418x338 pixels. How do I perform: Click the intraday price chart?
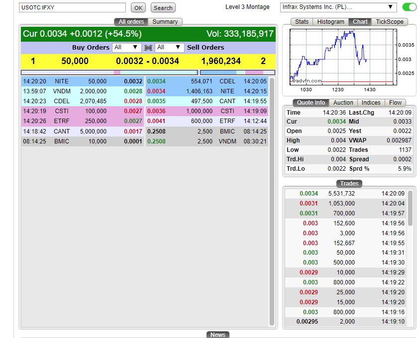343,57
